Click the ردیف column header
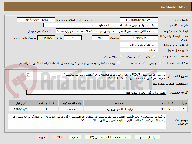This screenshot has height=144, width=192. [184, 103]
